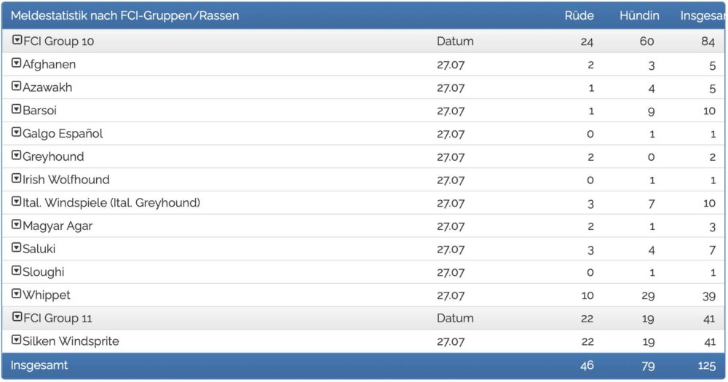Expand the Saluki row icon
The width and height of the screenshot is (728, 382).
point(16,247)
